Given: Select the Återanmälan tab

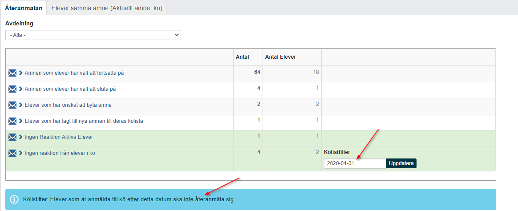Looking at the screenshot, I should coord(24,8).
